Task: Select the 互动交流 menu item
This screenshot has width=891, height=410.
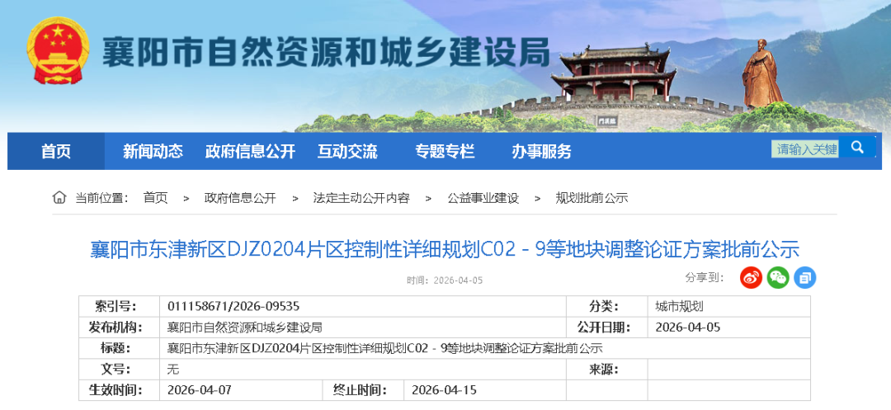Action: coord(347,152)
